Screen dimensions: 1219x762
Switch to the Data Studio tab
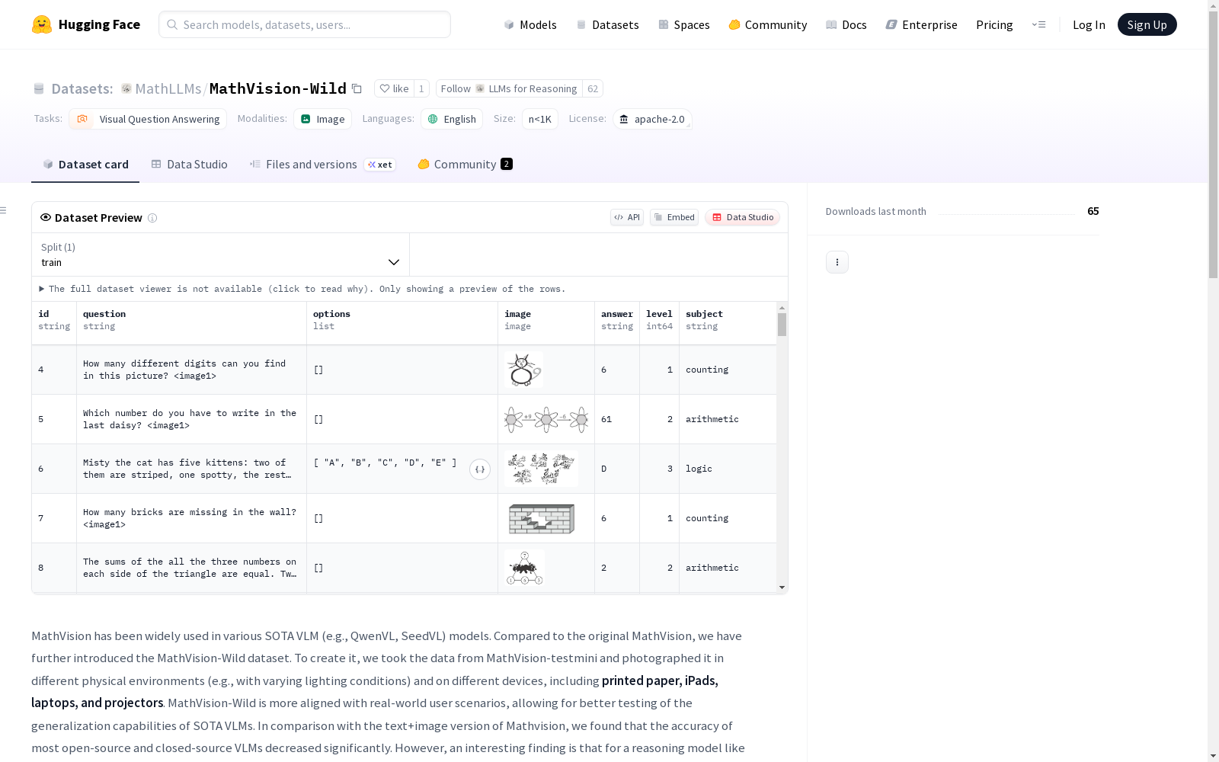pos(190,165)
